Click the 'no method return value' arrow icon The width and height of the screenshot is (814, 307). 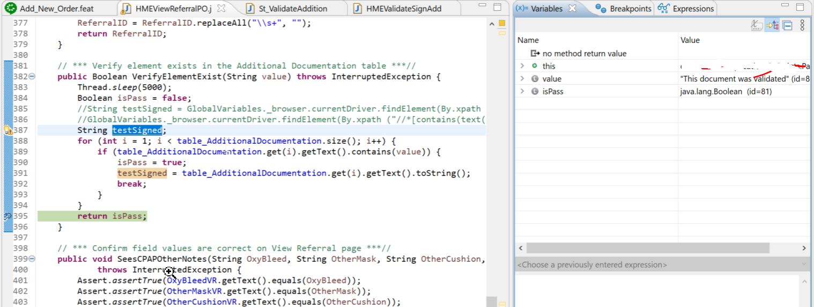click(x=535, y=53)
